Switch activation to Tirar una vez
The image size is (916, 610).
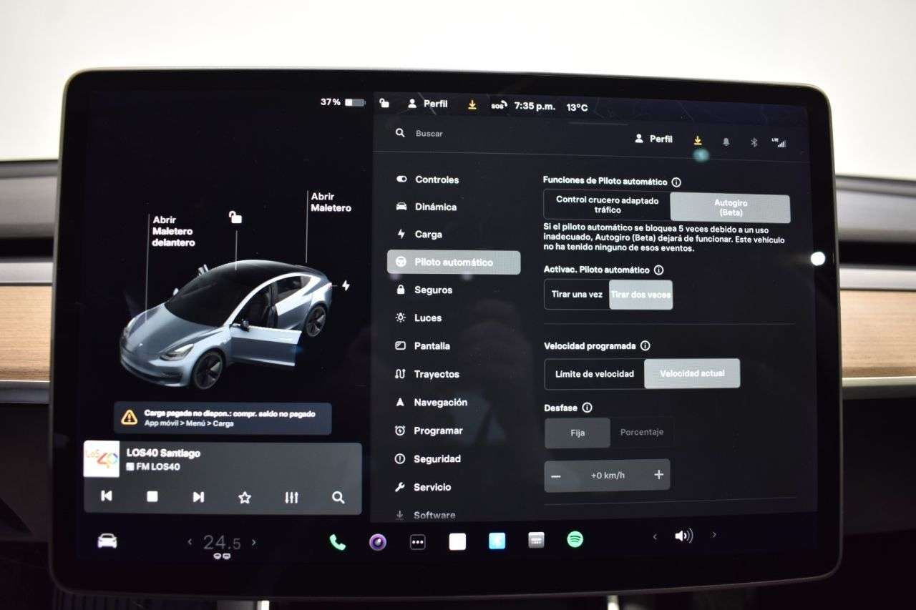point(575,294)
